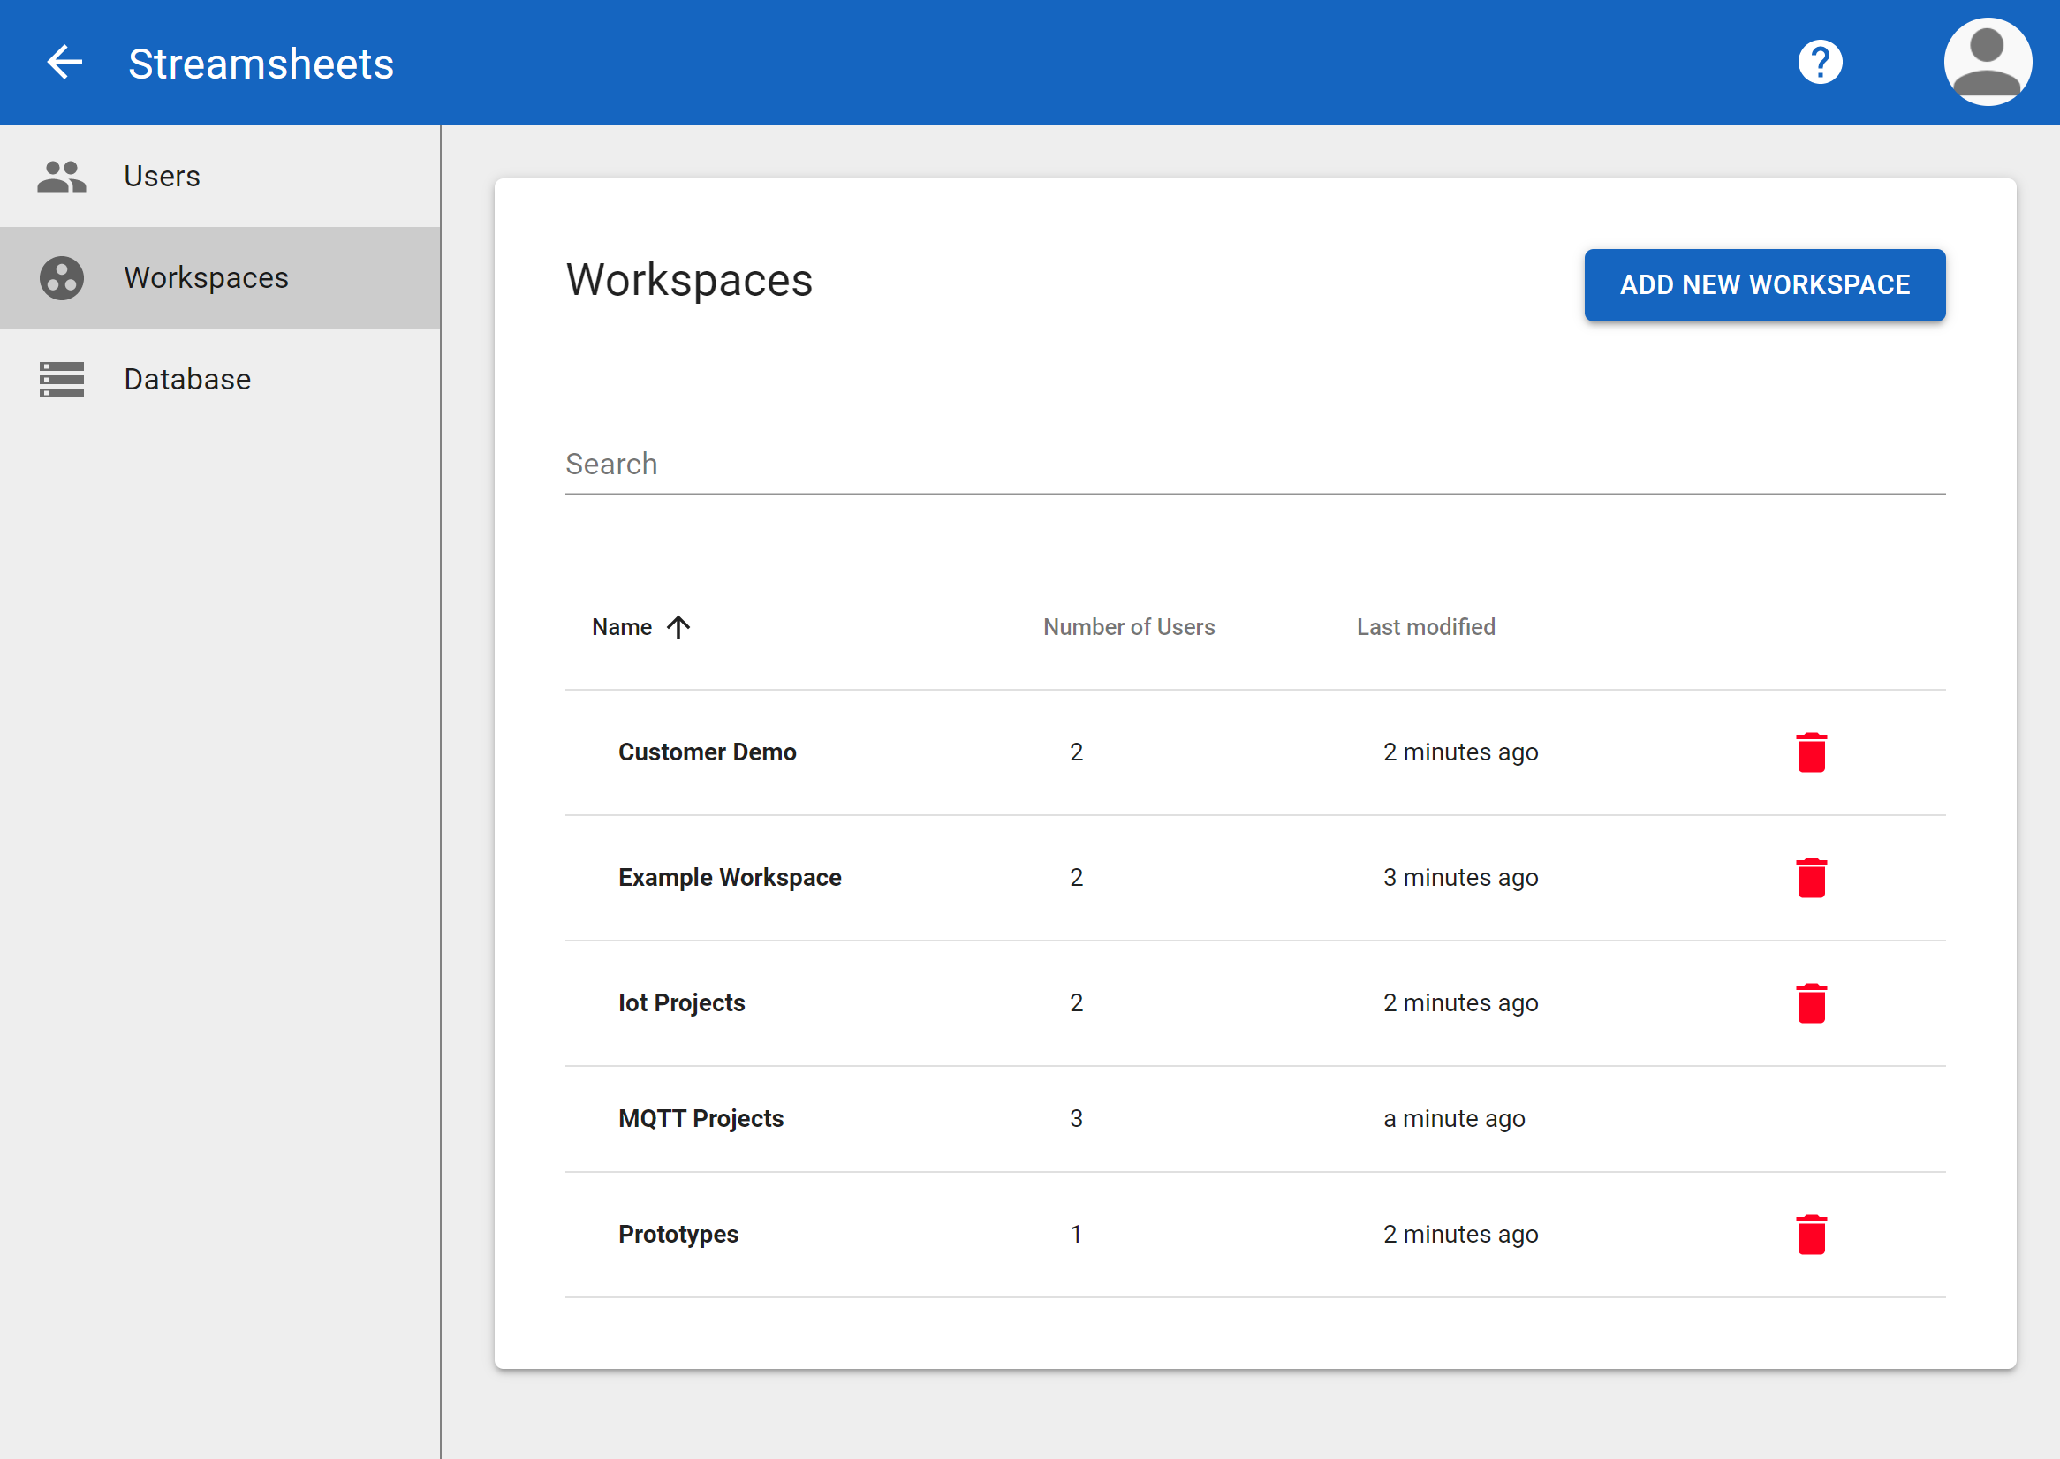
Task: Sort by Last modified column
Action: [1426, 627]
